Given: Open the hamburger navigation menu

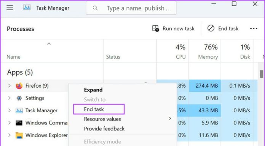Looking at the screenshot, I should click(10, 8).
